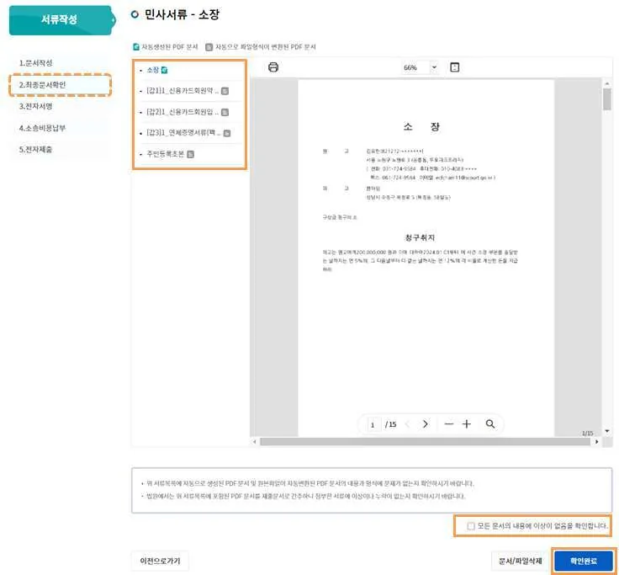Zoom in with the plus icon
The width and height of the screenshot is (619, 575).
tap(467, 424)
